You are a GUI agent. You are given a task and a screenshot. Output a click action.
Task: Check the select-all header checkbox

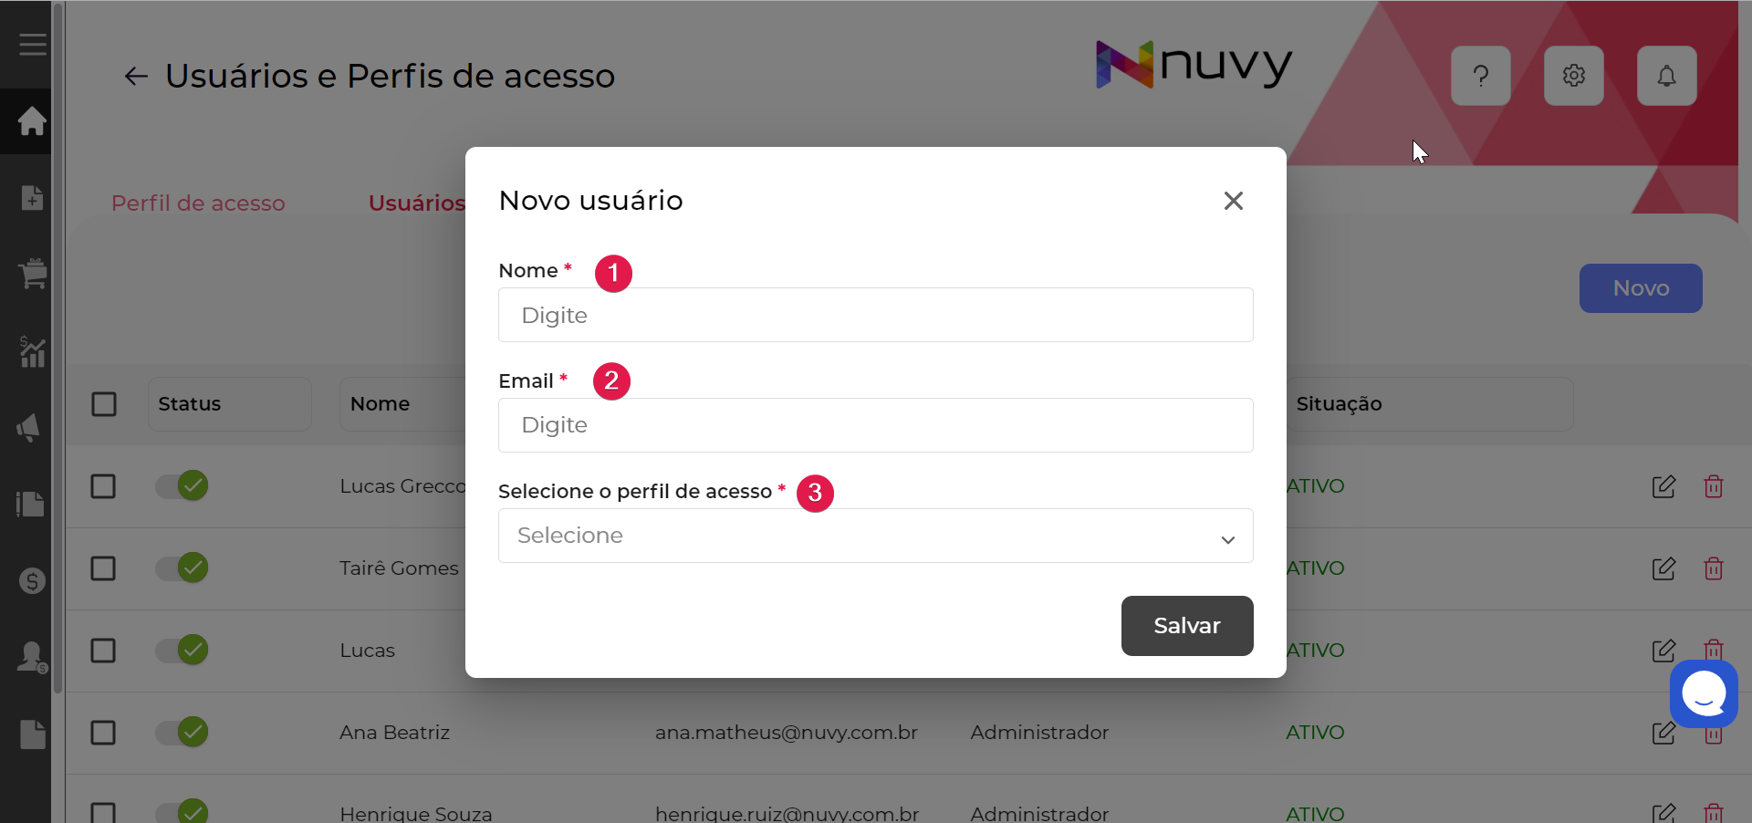click(x=104, y=404)
